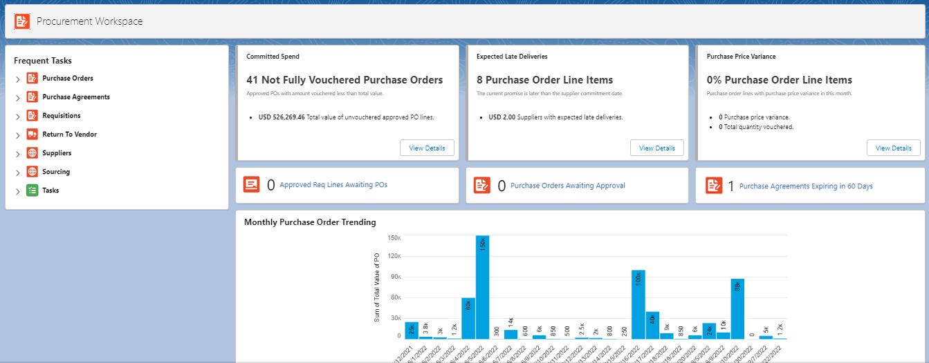Click the Sourcing globe icon

[32, 172]
